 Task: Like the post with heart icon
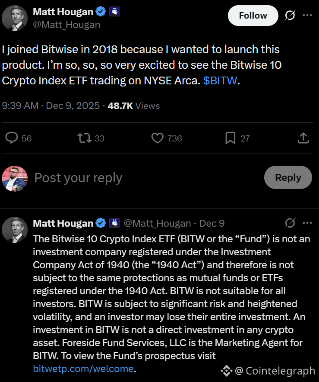coord(158,138)
